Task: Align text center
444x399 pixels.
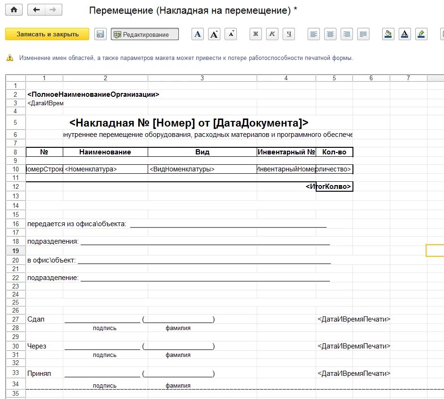Action: tap(330, 34)
